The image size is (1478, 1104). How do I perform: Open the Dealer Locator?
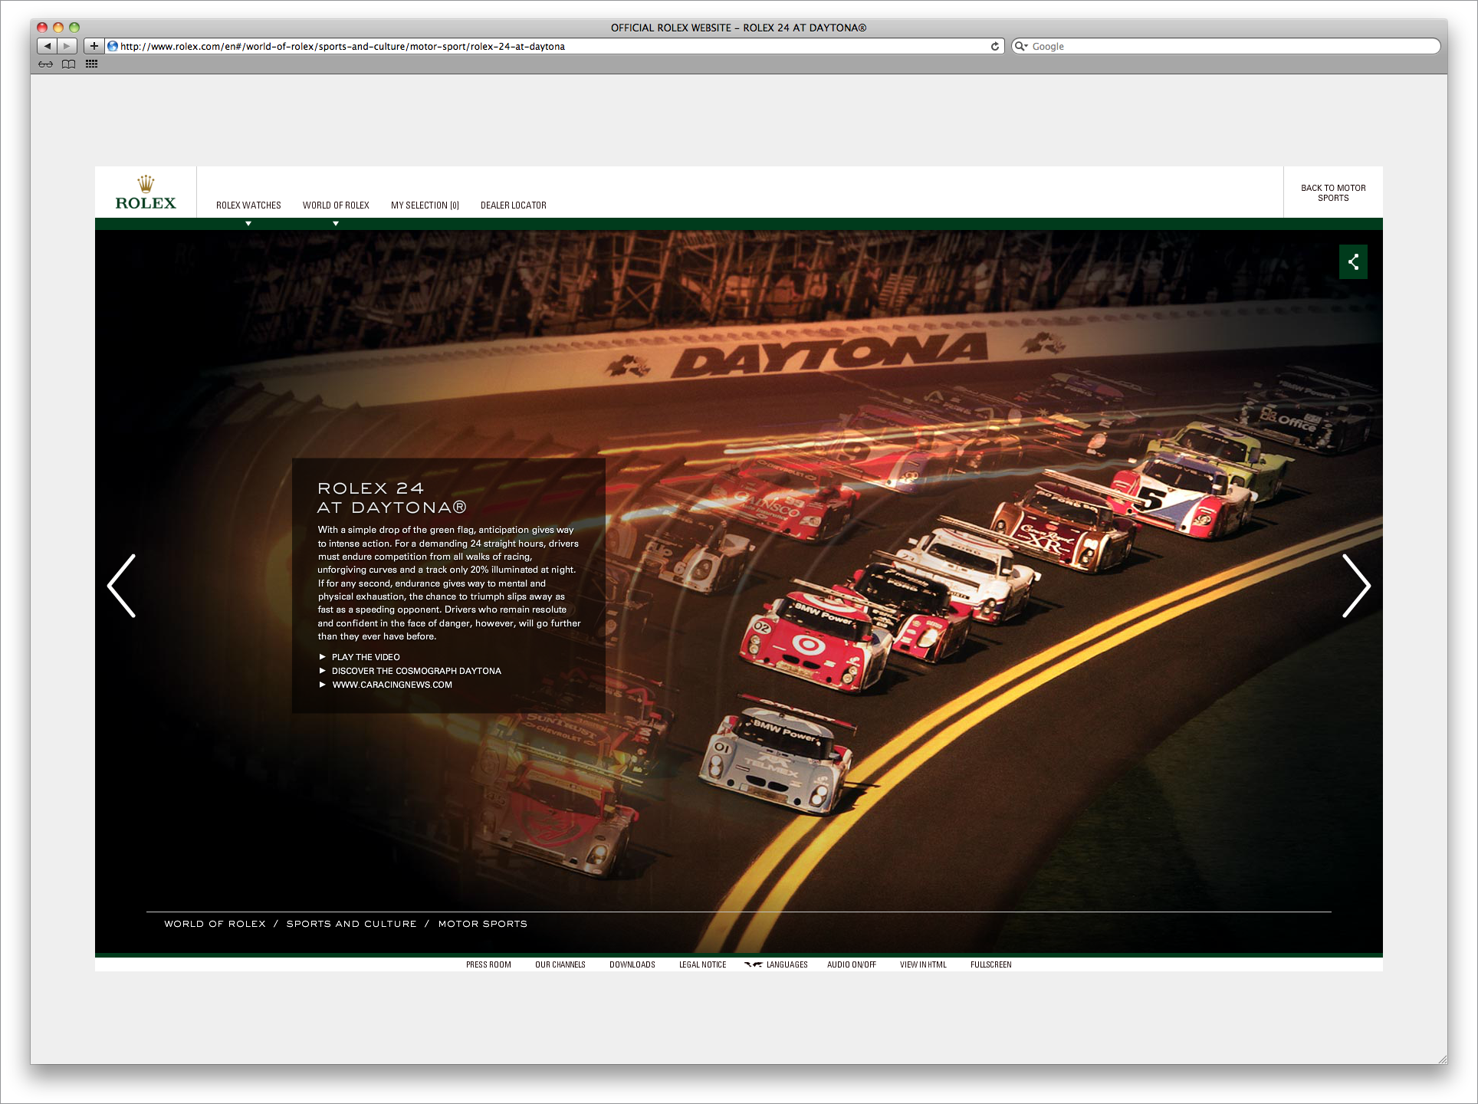click(514, 205)
